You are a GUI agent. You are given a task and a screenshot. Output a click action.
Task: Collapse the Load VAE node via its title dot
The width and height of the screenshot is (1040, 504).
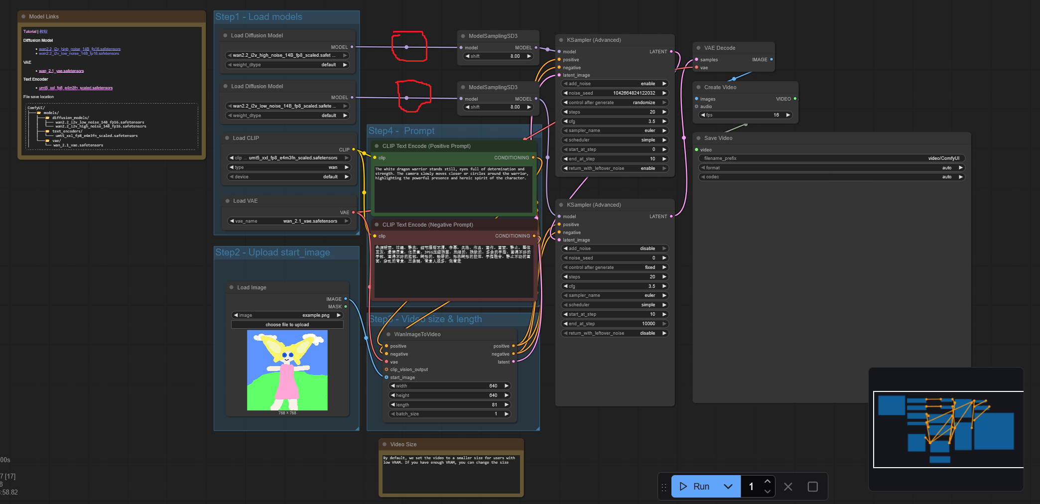click(227, 201)
